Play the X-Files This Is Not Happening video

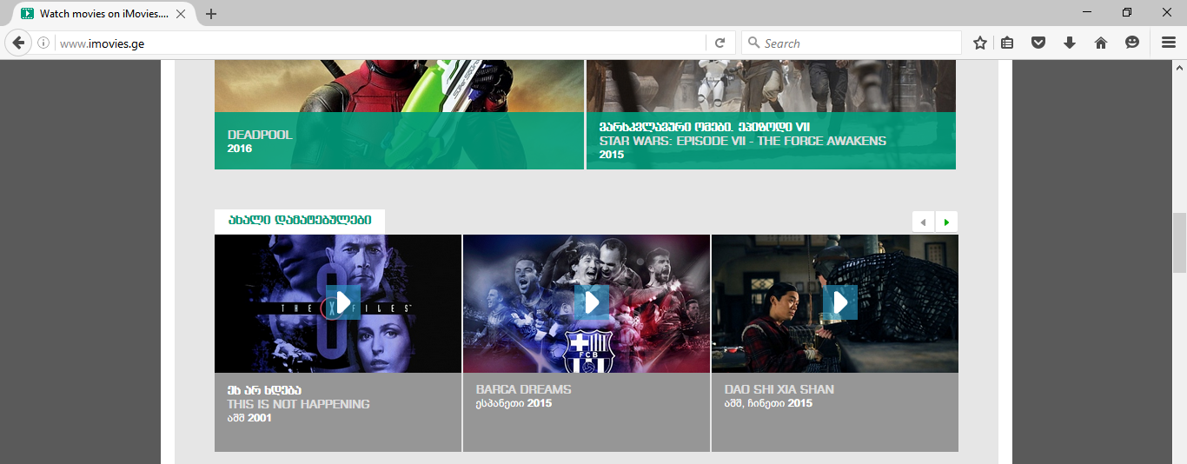(343, 302)
